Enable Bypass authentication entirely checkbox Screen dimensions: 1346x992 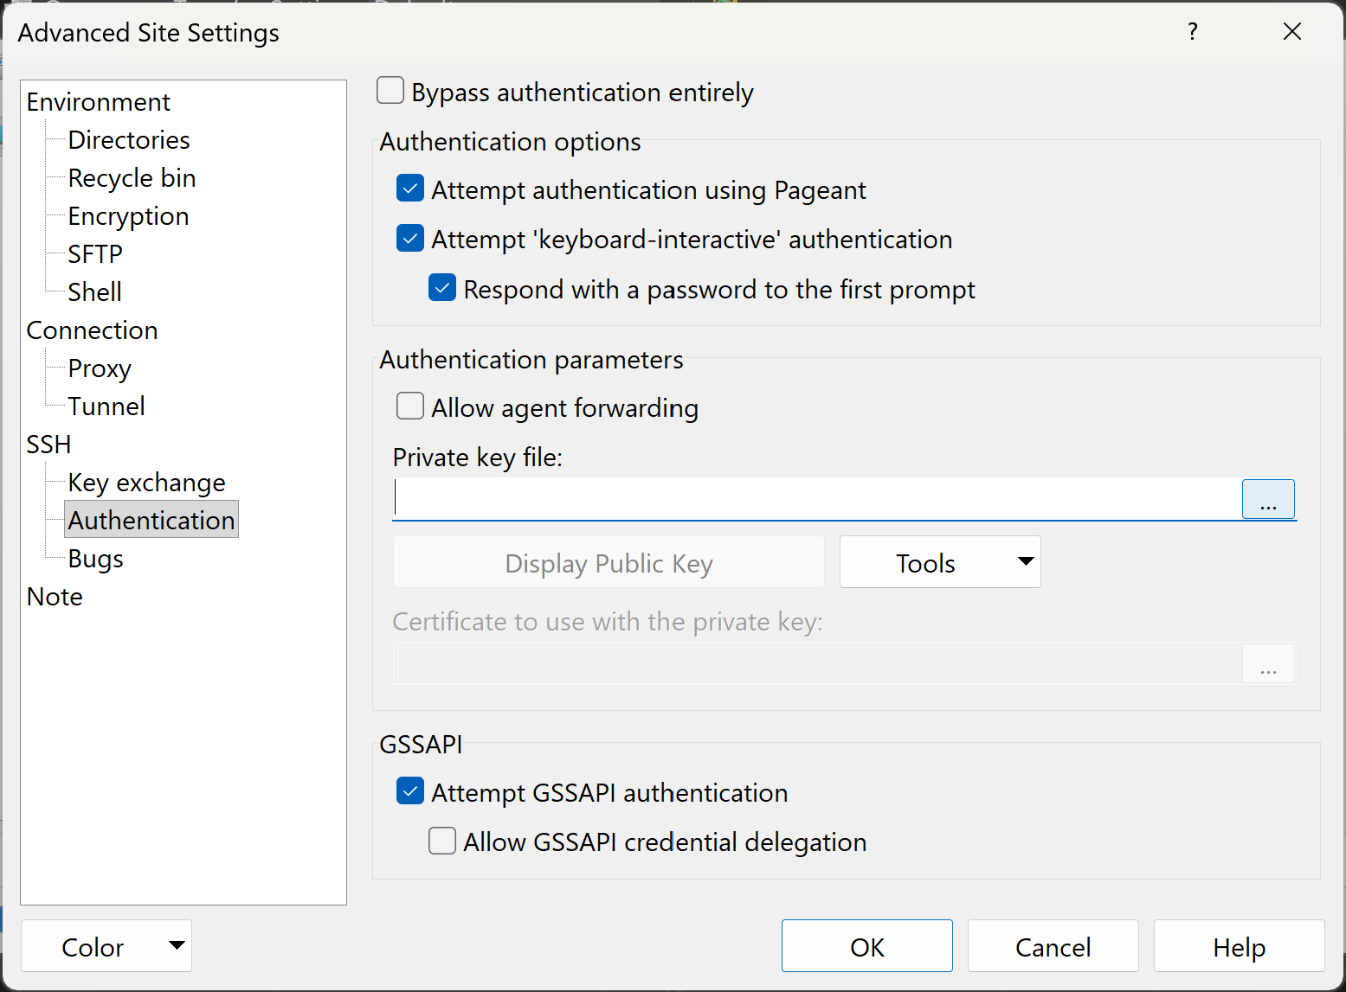(x=390, y=91)
